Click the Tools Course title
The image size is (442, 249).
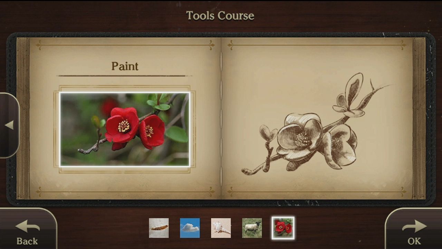tap(220, 16)
